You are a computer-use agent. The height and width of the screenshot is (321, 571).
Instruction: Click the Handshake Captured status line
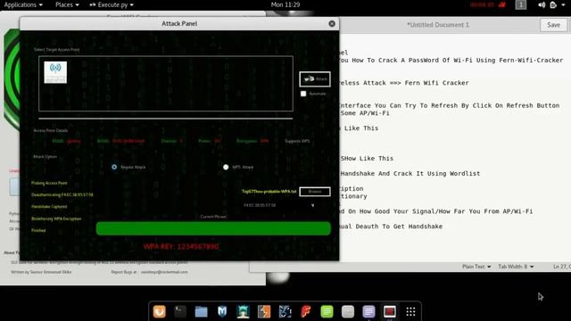(x=49, y=207)
